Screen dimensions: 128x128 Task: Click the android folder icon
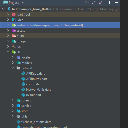tap(14, 25)
